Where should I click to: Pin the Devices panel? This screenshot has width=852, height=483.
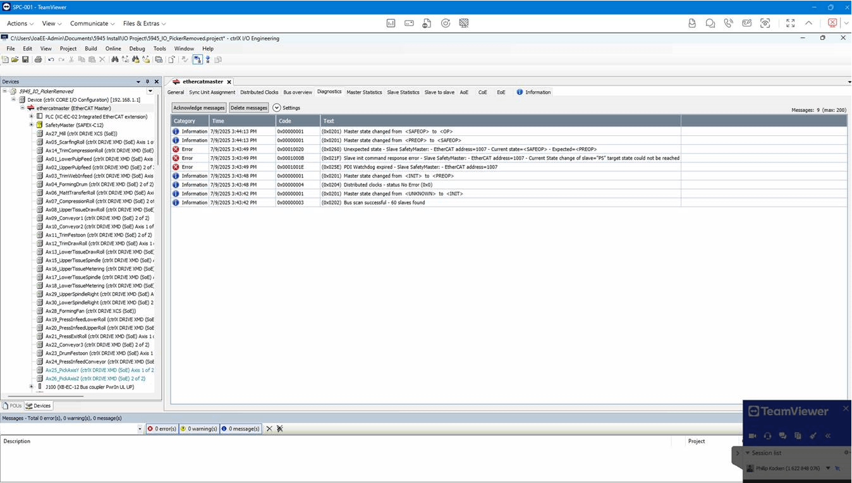point(147,82)
